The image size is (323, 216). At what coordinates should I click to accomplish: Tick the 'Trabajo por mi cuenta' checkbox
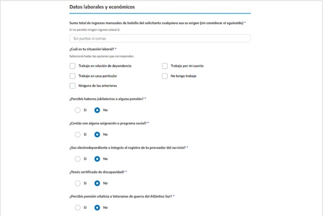[x=165, y=66]
